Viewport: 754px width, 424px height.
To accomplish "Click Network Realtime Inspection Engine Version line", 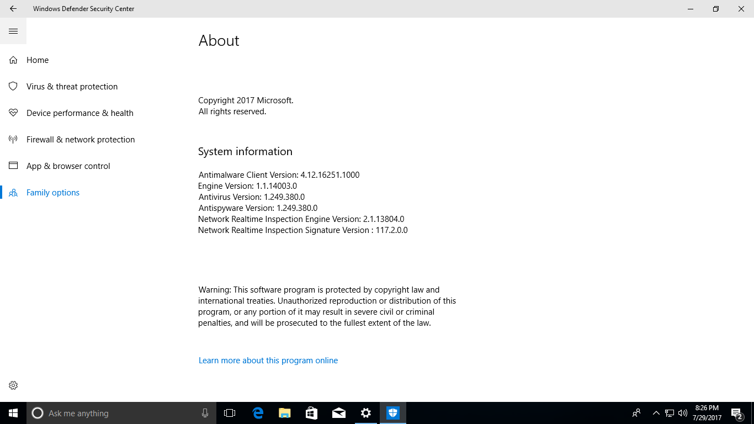I will 301,219.
